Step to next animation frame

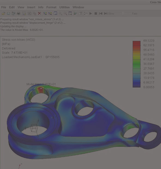(106, 13)
